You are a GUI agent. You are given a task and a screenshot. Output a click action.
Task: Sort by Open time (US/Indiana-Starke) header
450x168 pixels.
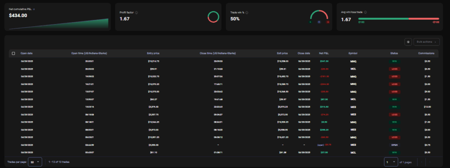pos(89,53)
